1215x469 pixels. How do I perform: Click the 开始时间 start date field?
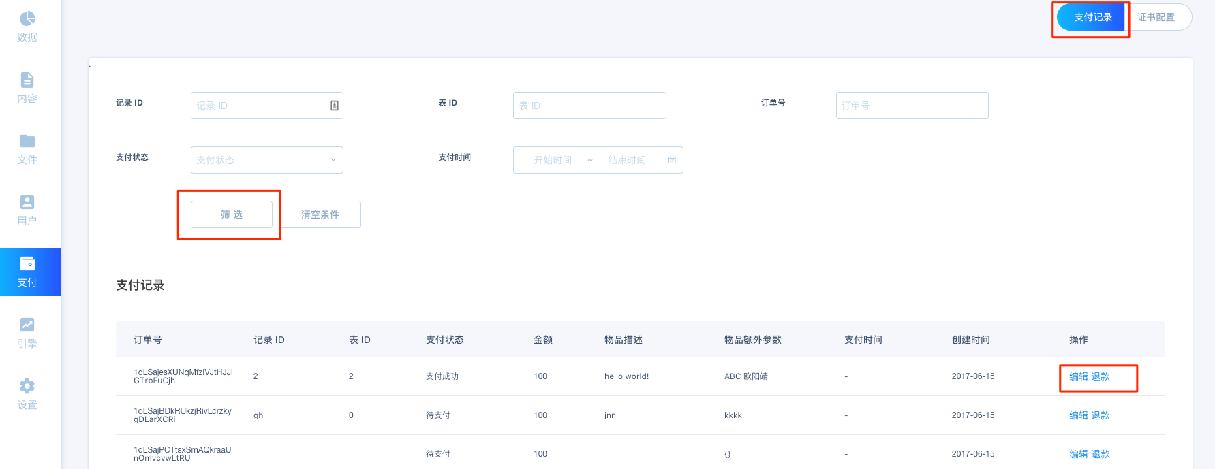click(x=553, y=160)
